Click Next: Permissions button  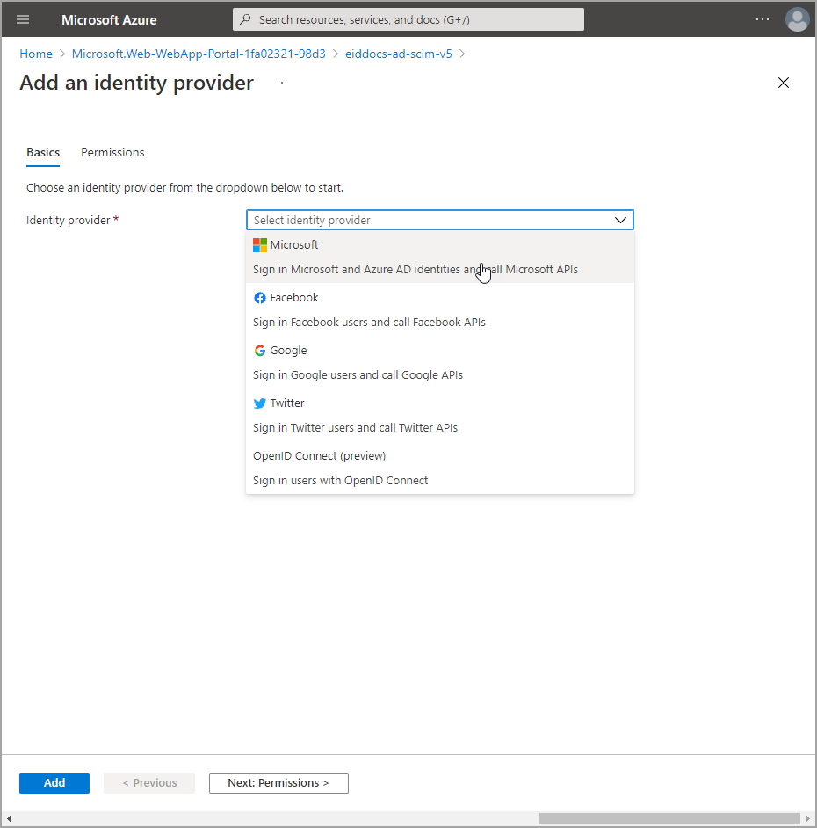coord(278,783)
